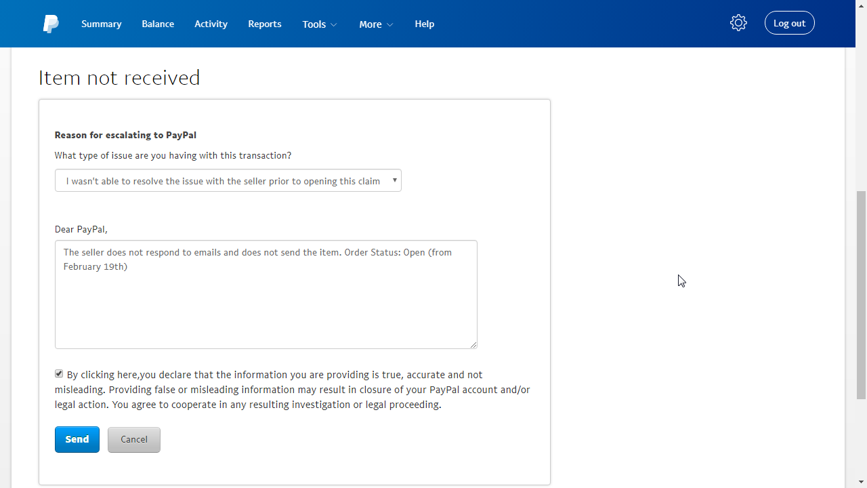Open the settings gear icon
This screenshot has height=488, width=867.
point(738,23)
